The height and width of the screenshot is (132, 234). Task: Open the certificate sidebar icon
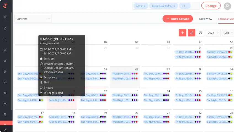5,71
